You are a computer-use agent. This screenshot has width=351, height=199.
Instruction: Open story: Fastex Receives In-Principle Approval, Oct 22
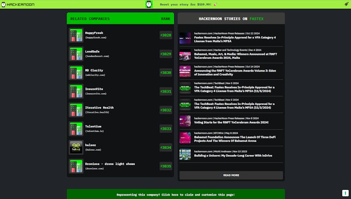(235, 39)
